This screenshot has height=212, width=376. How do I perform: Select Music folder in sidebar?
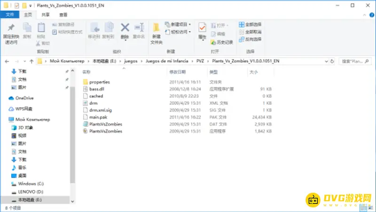point(19,168)
